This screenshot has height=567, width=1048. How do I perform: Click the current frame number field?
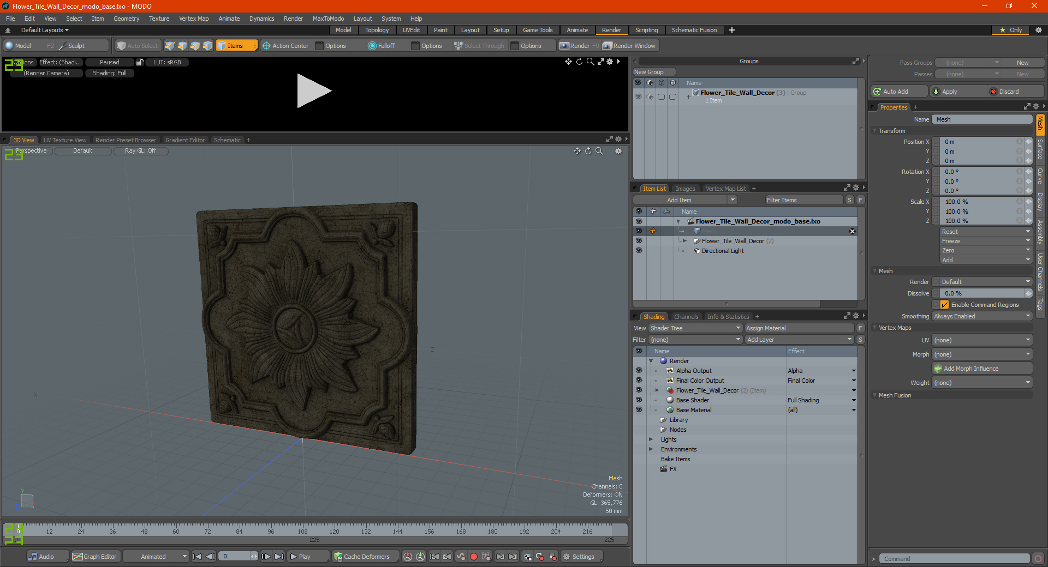[235, 557]
